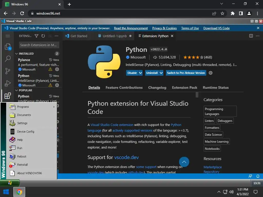Split the editor right
Viewport: 263px width, 197px height.
click(x=251, y=36)
